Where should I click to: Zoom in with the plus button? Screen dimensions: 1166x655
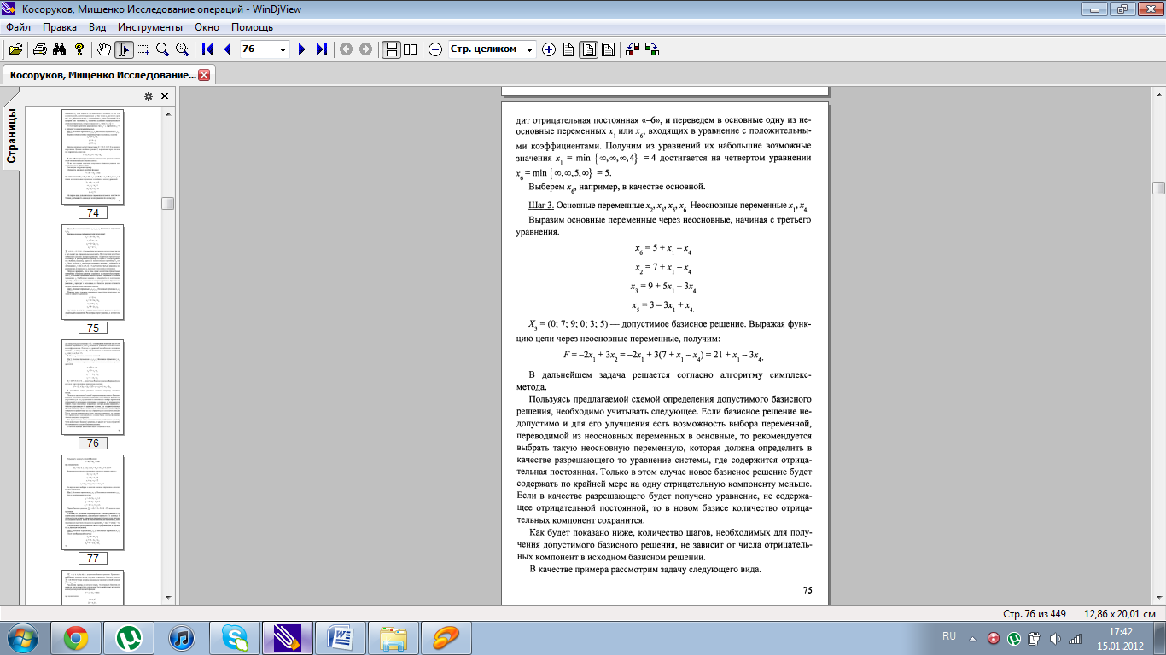549,49
